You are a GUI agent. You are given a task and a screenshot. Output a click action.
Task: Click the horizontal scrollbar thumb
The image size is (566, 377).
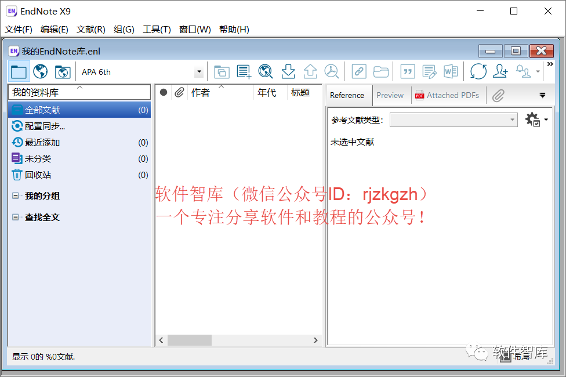190,340
